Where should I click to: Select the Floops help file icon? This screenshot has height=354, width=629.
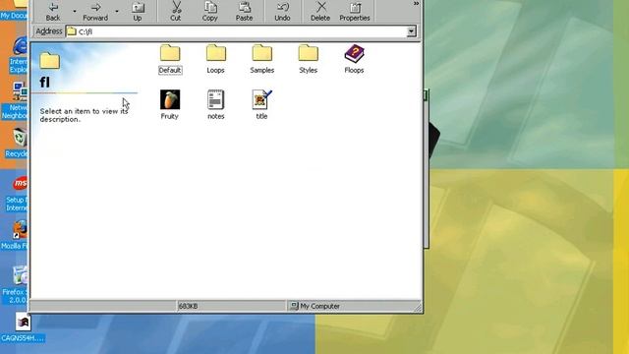354,59
